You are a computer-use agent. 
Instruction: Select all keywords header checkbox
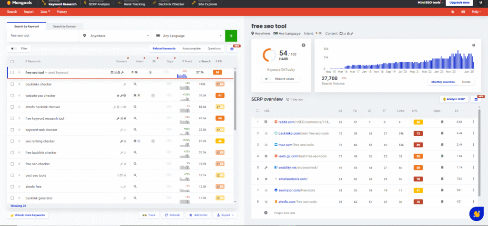[x=12, y=61]
